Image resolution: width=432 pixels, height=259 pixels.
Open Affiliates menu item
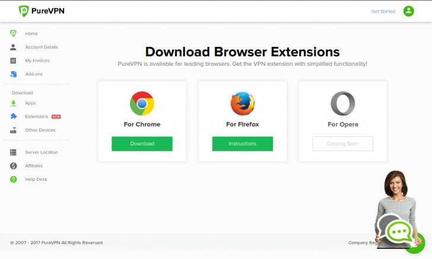[34, 166]
